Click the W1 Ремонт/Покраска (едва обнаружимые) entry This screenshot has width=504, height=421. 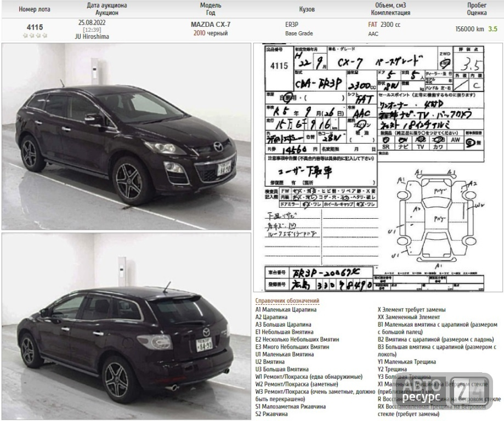[x=309, y=377]
